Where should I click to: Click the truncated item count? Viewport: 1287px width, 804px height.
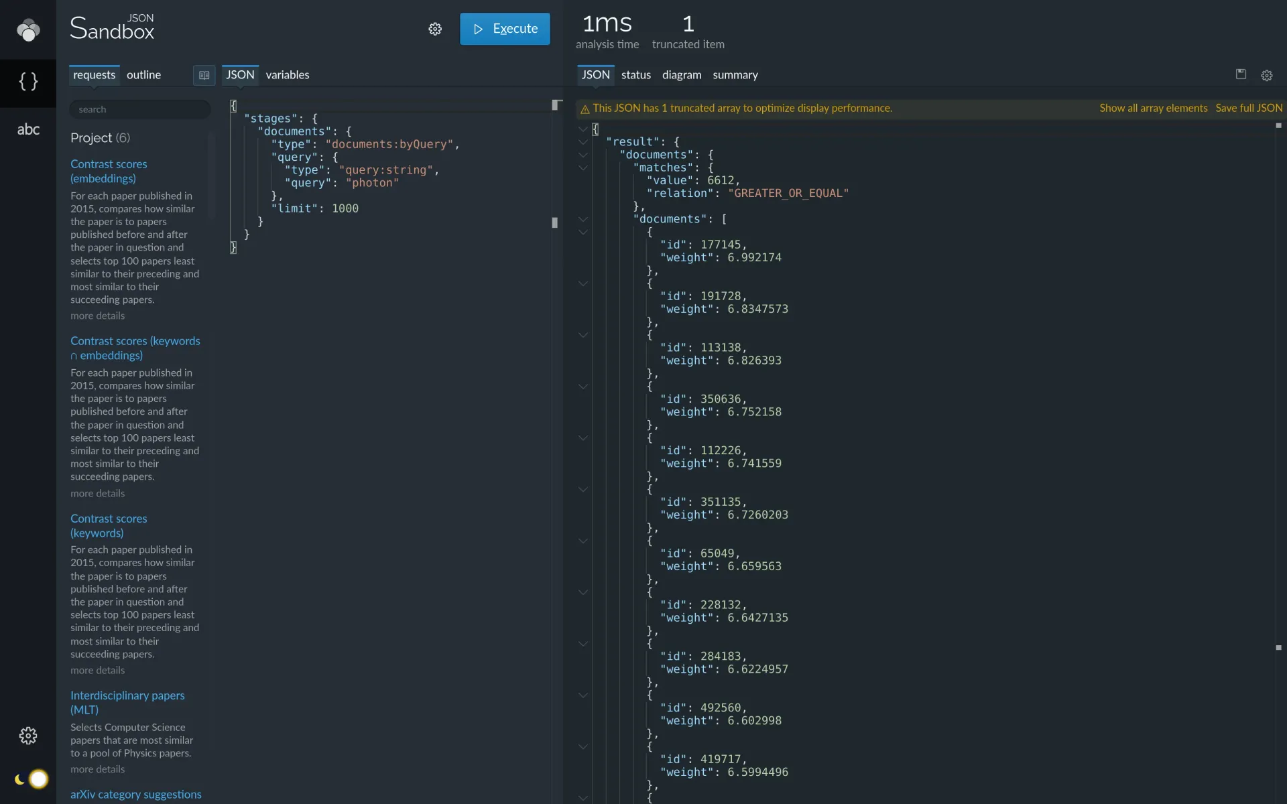pyautogui.click(x=688, y=24)
